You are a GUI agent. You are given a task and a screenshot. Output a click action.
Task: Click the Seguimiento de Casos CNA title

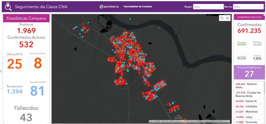[41, 7]
